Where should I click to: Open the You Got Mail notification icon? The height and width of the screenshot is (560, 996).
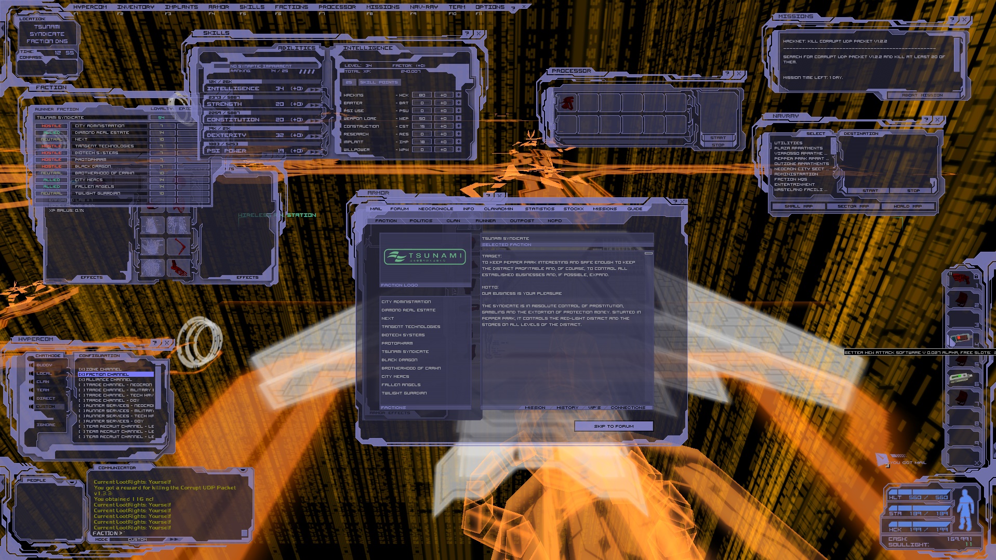(x=883, y=460)
